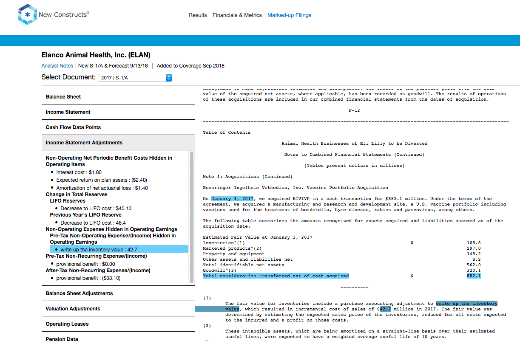Select Amortization of net actuarial loss item
Viewport: 520px width, 341px height.
point(102,188)
